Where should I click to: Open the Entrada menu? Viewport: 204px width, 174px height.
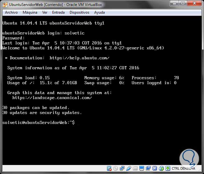(58, 12)
